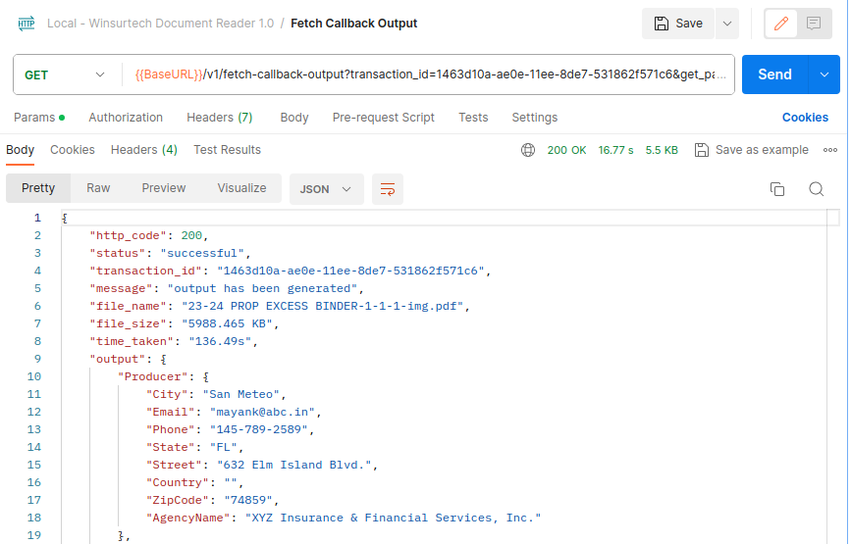
Task: Switch to the Raw view
Action: 98,188
